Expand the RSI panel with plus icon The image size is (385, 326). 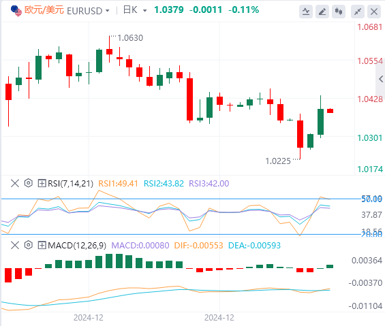tap(42, 183)
